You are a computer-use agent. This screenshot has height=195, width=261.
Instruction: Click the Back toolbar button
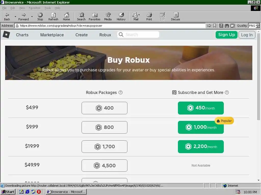7,17
